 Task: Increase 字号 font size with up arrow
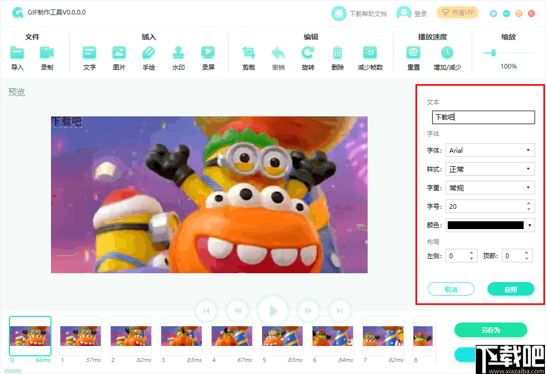pos(529,204)
